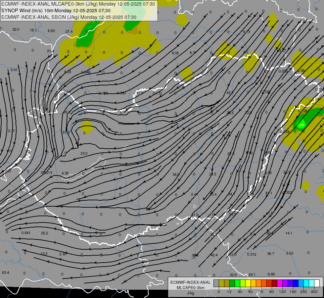Click the map value 18.1

(x=33, y=30)
